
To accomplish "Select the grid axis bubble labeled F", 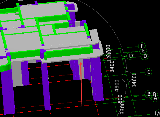I will click(x=142, y=46).
